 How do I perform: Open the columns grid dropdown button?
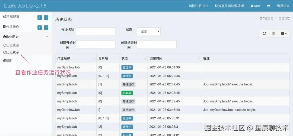pos(284,34)
